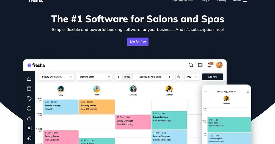
Task: Open the Working Staff dropdown
Action: pyautogui.click(x=95, y=77)
